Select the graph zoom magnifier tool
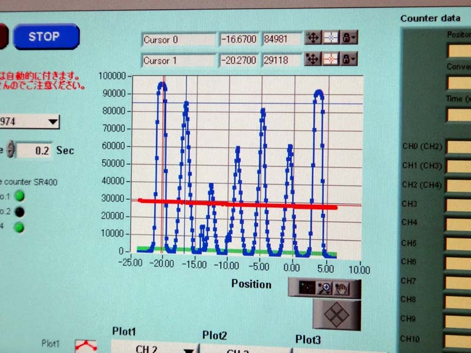This screenshot has width=471, height=353. click(324, 288)
